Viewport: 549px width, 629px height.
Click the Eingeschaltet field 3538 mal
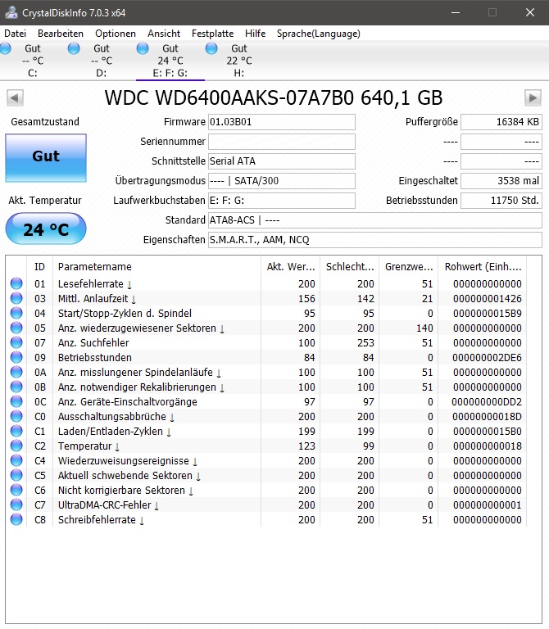tap(501, 181)
